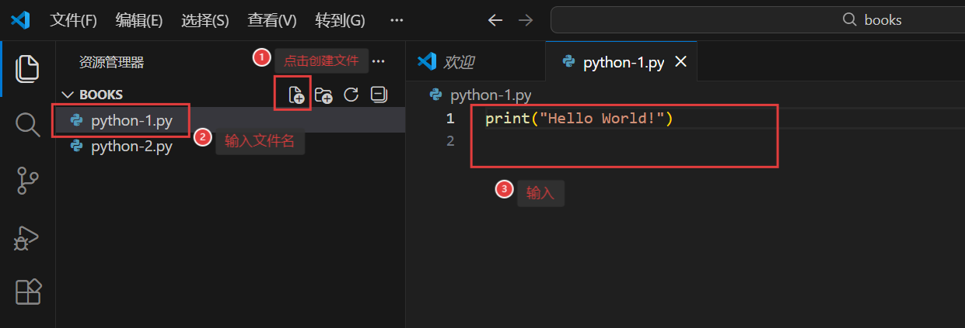Go back with the left arrow
965x328 pixels.
tap(495, 20)
